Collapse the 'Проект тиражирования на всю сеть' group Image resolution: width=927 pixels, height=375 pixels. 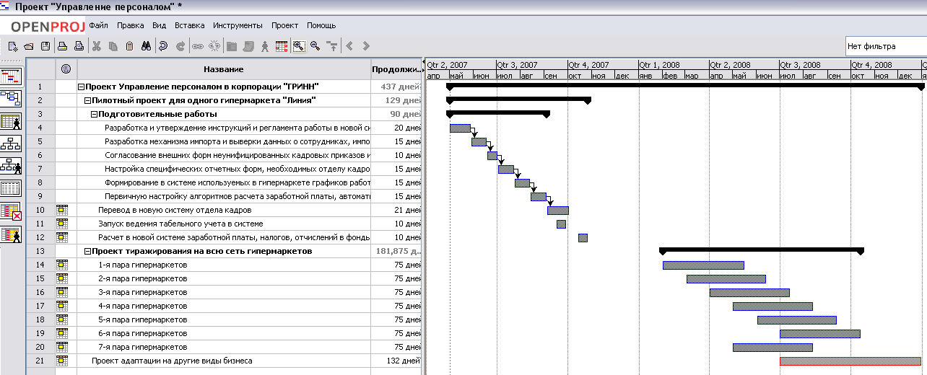pos(88,252)
